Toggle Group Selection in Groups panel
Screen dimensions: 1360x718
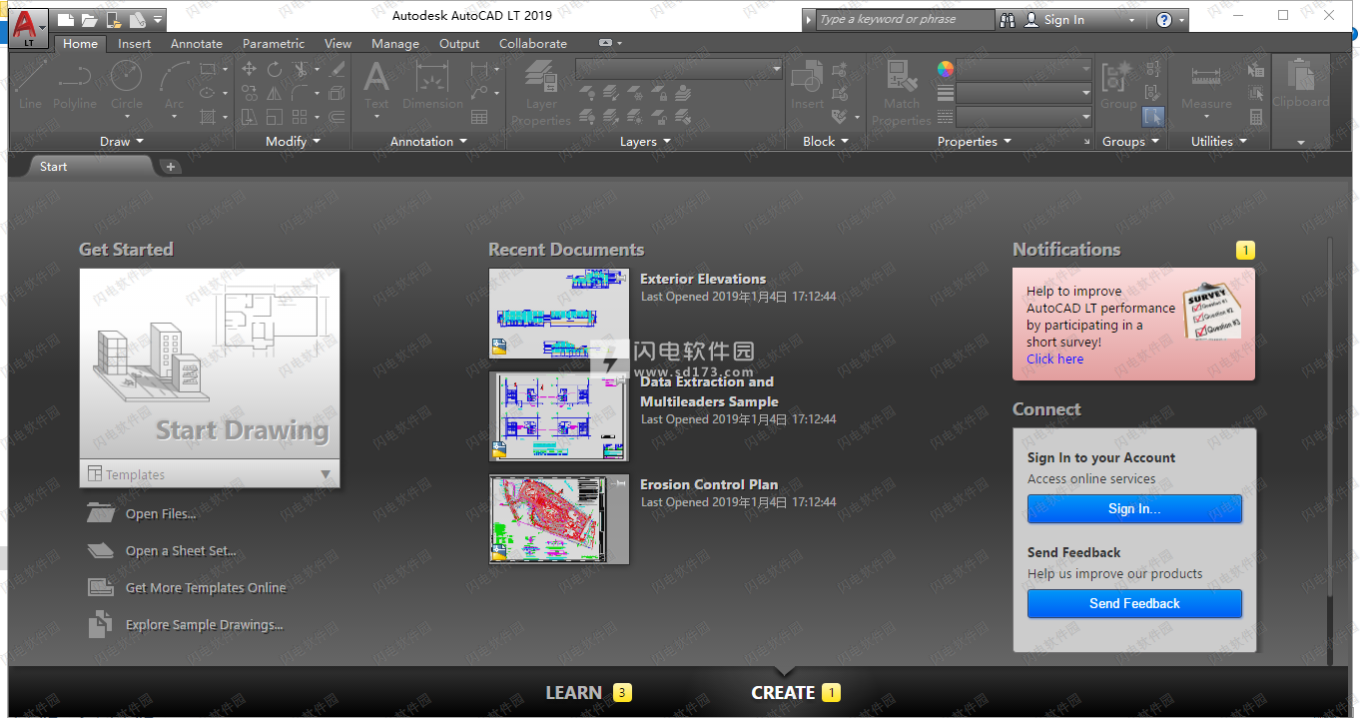coord(1153,117)
